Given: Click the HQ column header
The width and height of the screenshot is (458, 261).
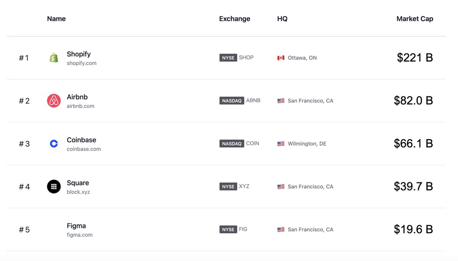Looking at the screenshot, I should (x=282, y=19).
